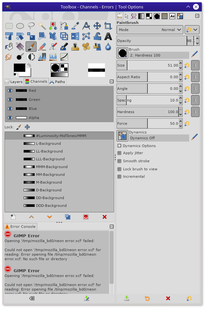Reset brush Size to default
This screenshot has height=309, width=206.
(x=187, y=65)
